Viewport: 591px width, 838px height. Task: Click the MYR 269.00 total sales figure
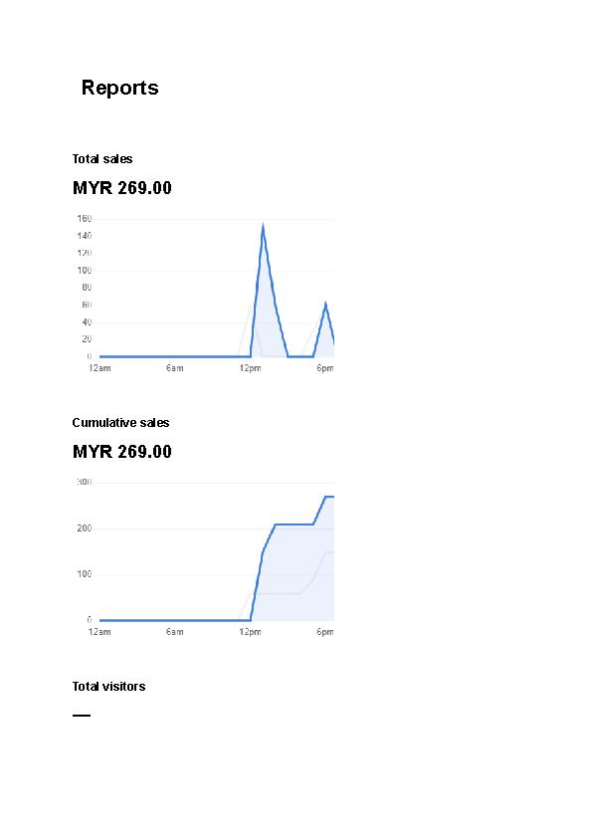pos(121,188)
